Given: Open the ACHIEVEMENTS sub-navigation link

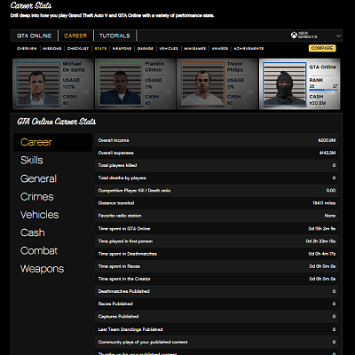Looking at the screenshot, I should tap(248, 49).
